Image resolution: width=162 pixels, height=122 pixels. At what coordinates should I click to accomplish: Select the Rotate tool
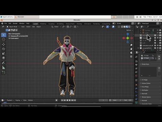tap(4, 49)
